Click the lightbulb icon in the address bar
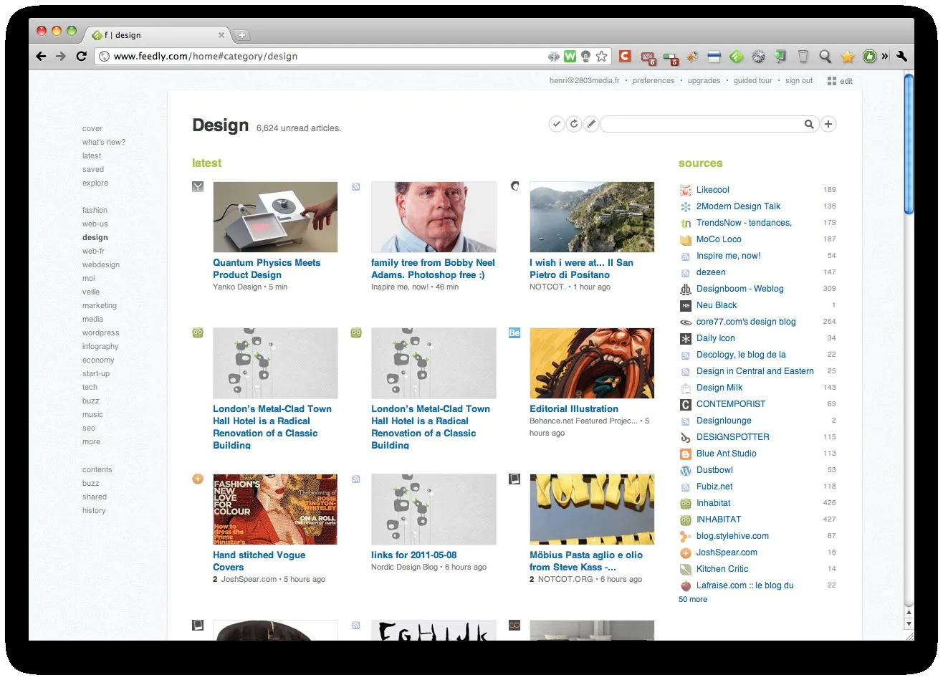The height and width of the screenshot is (680, 943). [585, 56]
